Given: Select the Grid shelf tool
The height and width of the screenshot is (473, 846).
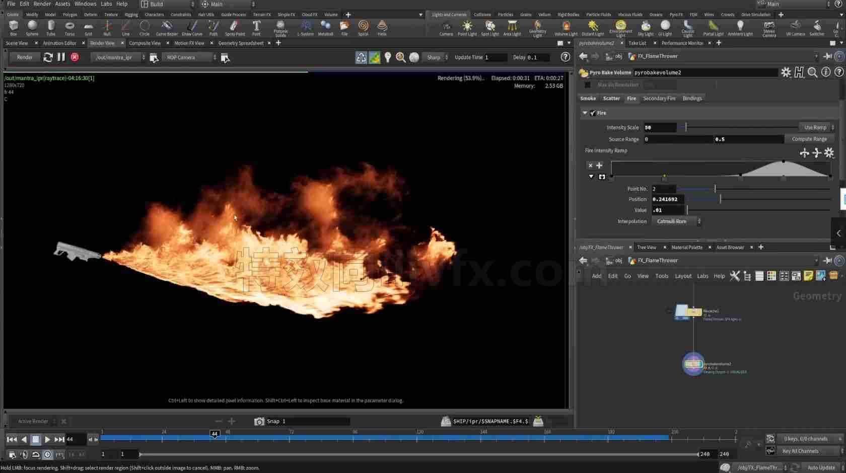Looking at the screenshot, I should (x=88, y=28).
